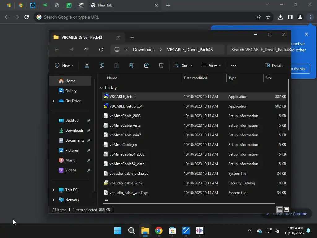Expand chevron before Downloads in address bar
Viewport: 317px width, 238px height.
(126, 50)
